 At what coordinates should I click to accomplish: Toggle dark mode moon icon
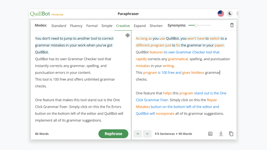(x=230, y=14)
